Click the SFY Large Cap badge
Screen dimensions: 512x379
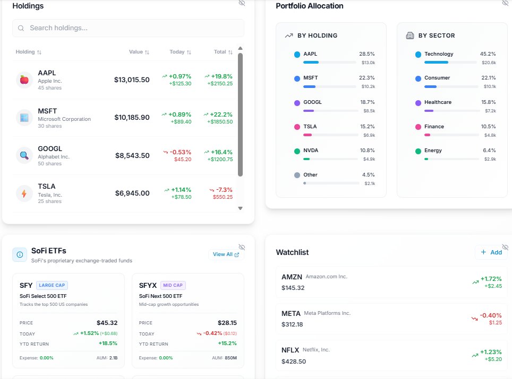[x=52, y=285]
